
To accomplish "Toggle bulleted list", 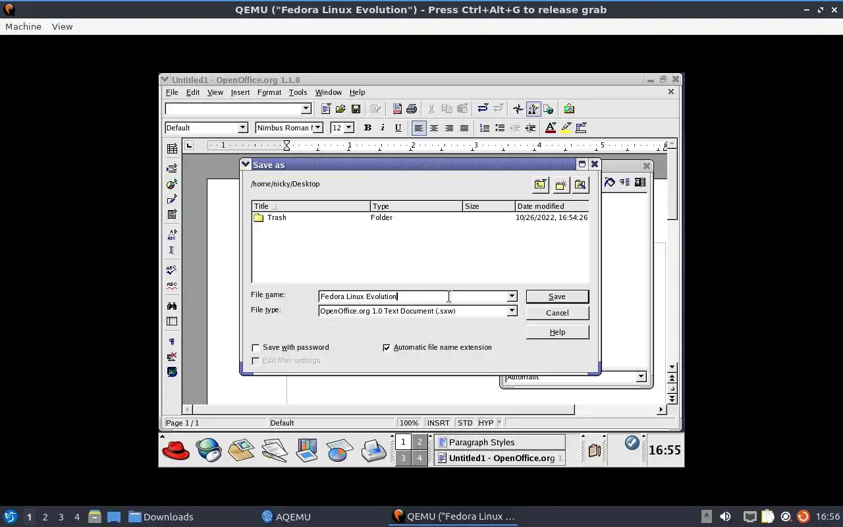I will click(499, 128).
